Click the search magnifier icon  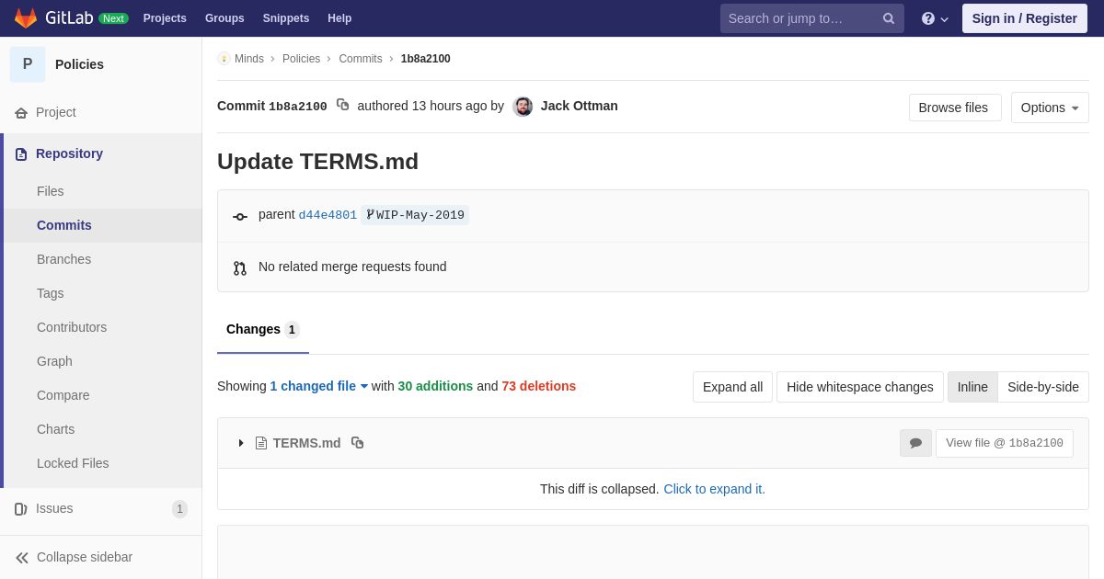coord(888,18)
